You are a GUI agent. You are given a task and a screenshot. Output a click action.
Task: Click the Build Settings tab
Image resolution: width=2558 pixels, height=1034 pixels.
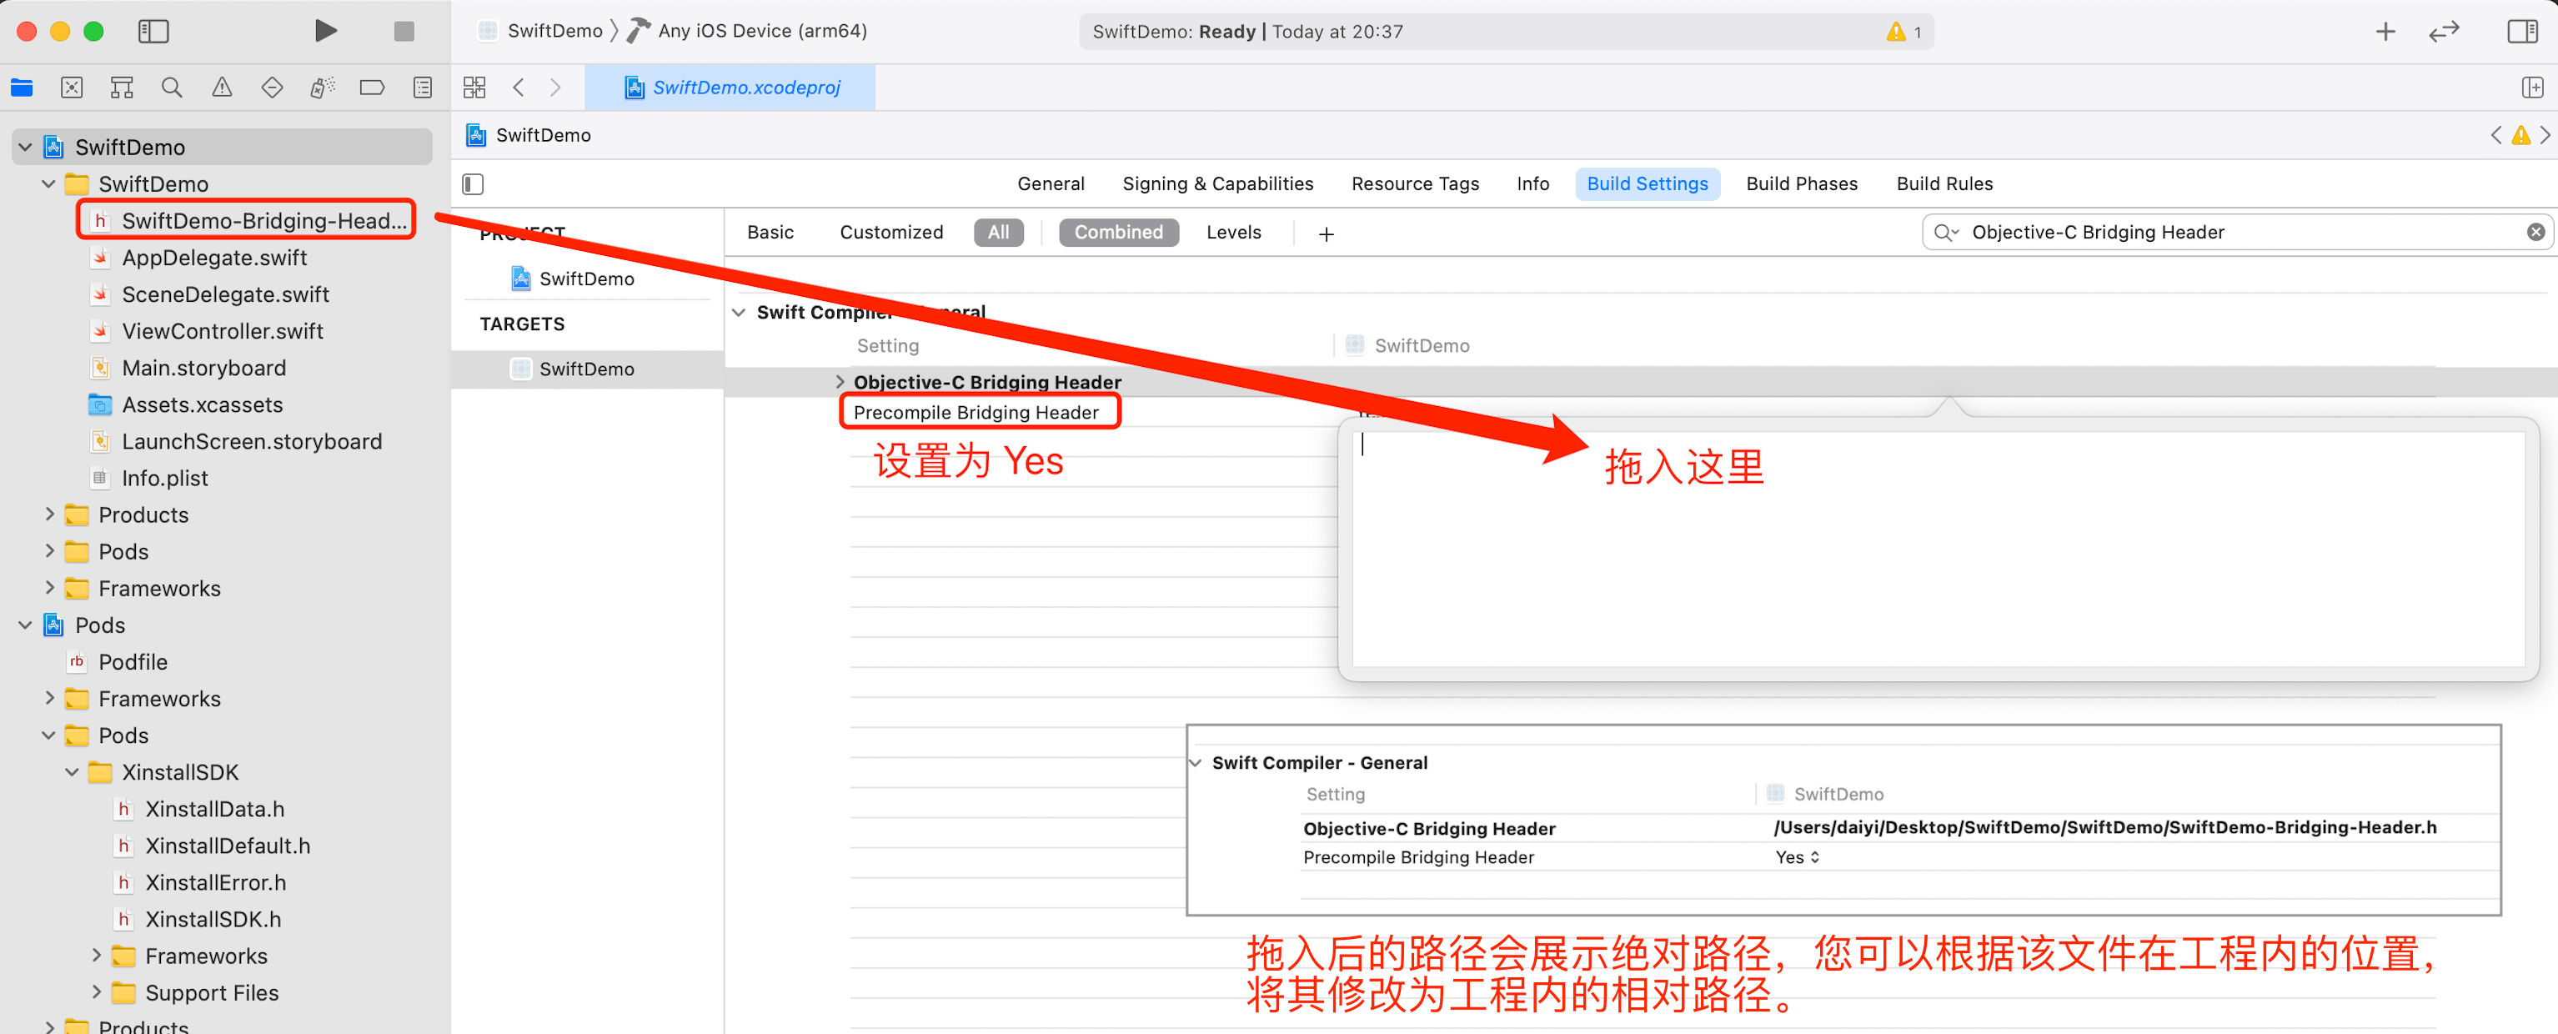click(x=1646, y=183)
